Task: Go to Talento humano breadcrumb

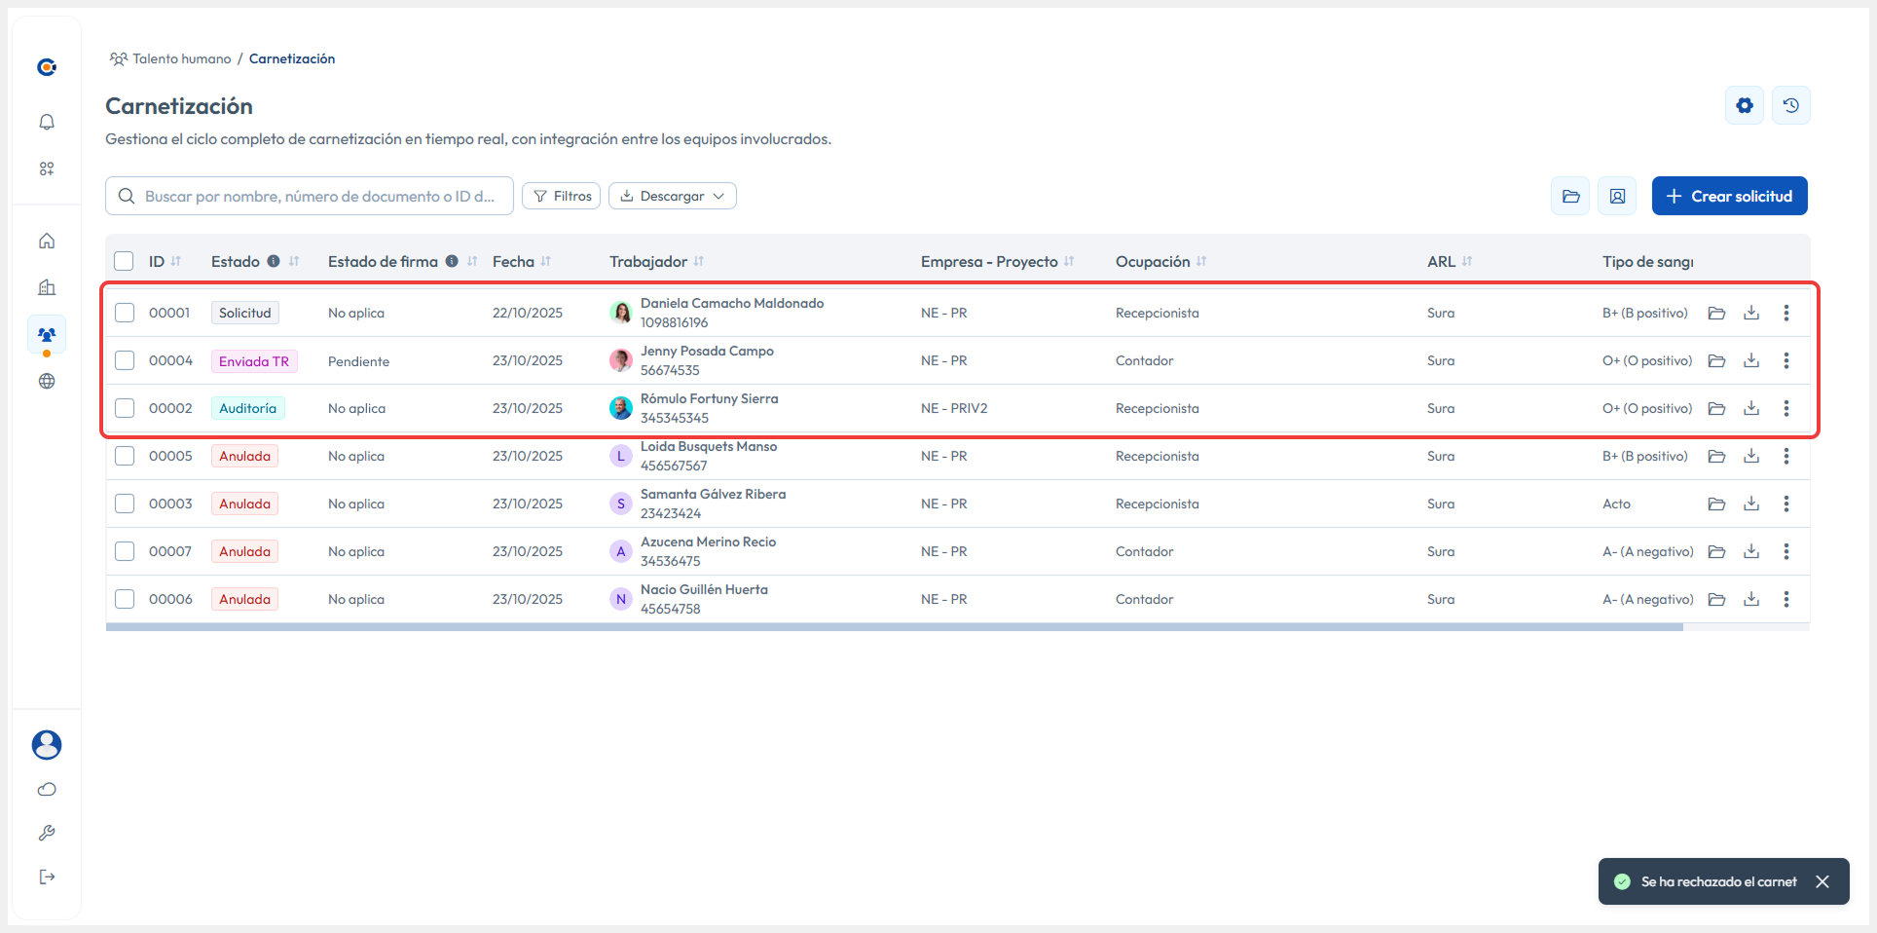Action: [x=181, y=58]
